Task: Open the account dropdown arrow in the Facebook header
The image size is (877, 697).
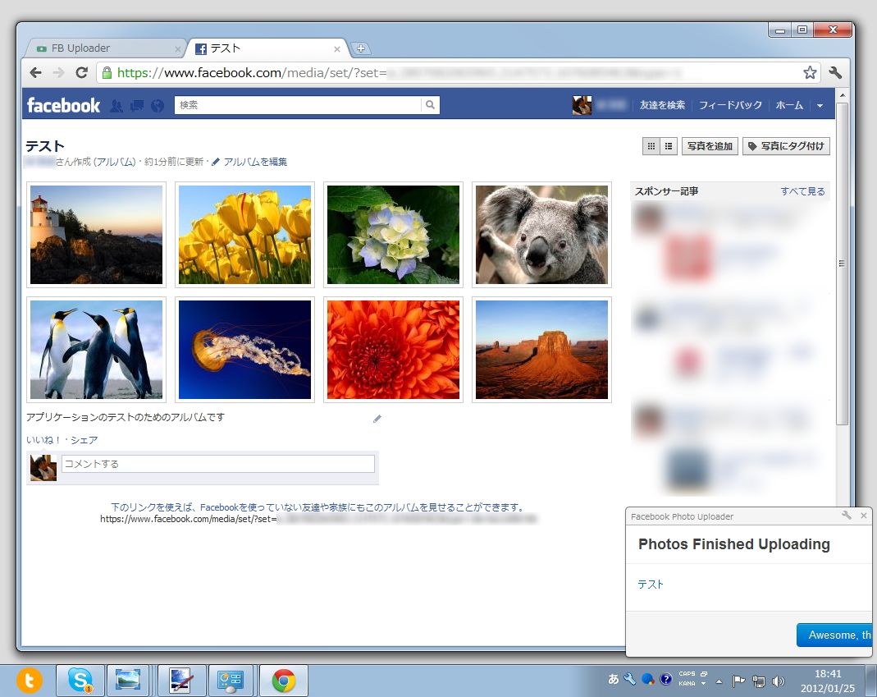Action: [x=820, y=105]
